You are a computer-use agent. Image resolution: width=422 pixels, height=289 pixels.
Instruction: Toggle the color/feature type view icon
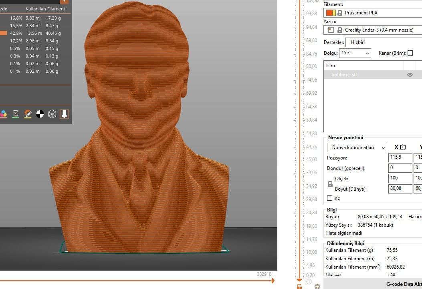tap(3, 114)
